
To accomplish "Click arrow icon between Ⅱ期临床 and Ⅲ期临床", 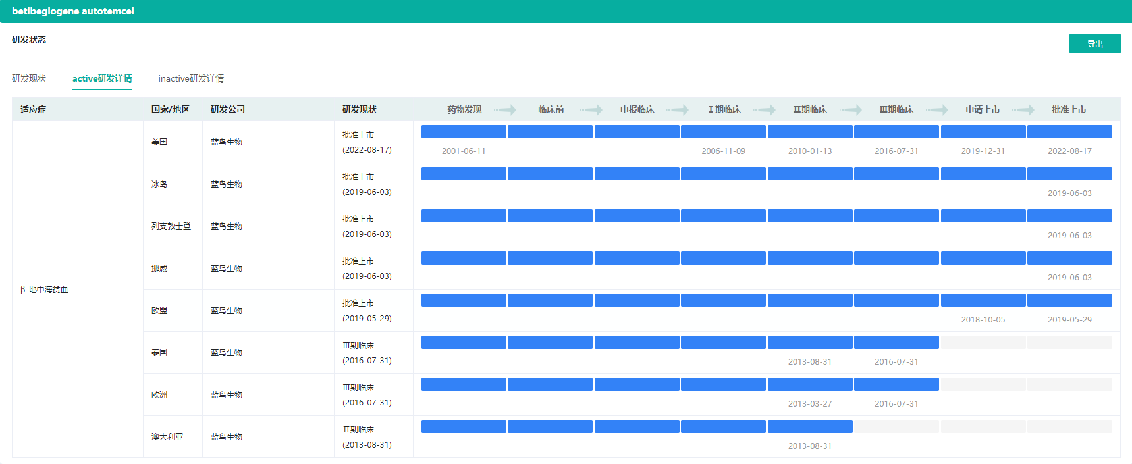I will [x=851, y=109].
